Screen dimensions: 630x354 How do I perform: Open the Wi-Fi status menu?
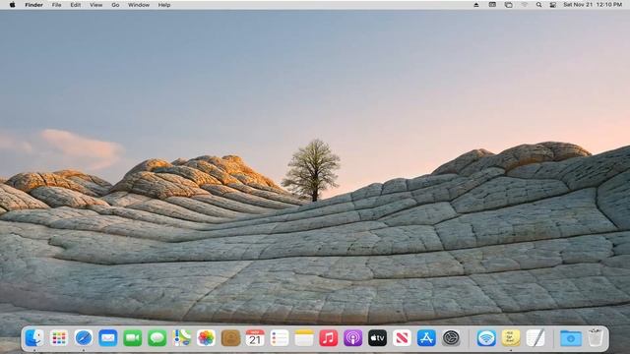pyautogui.click(x=525, y=5)
